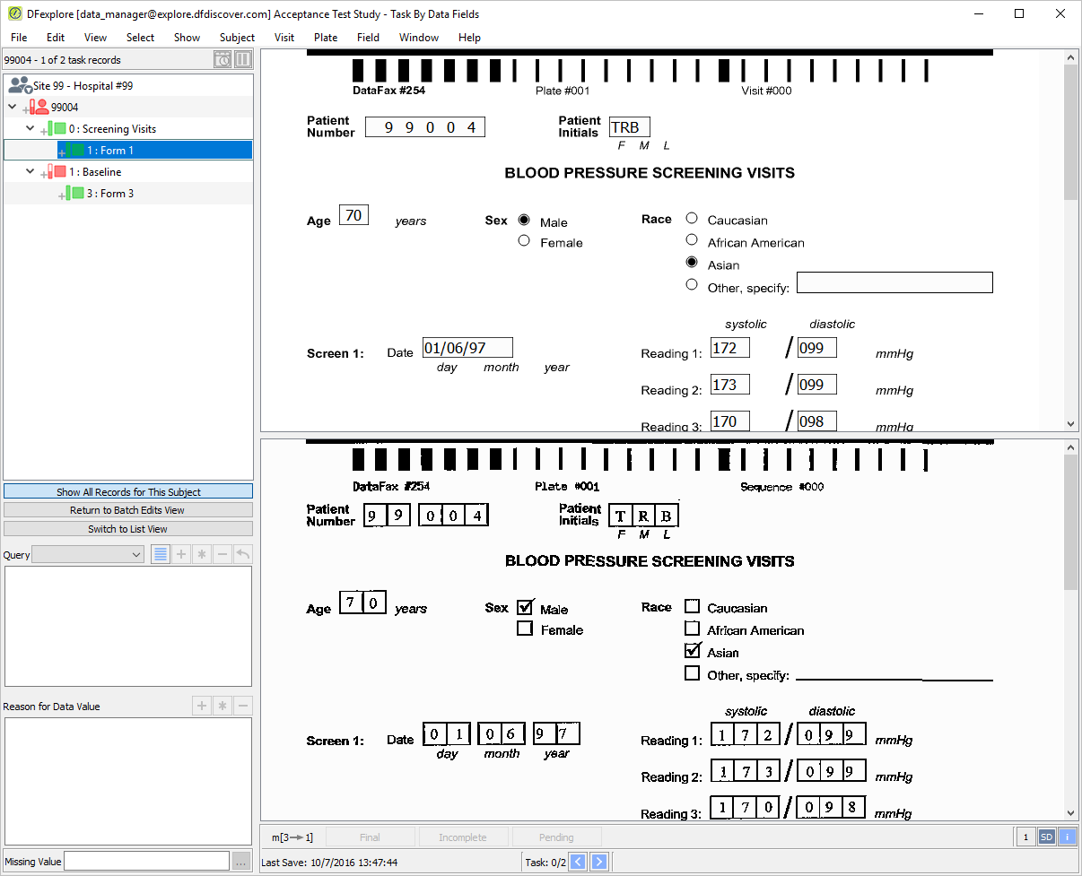Screen dimensions: 1082x876
Task: Open the Missing Value ellipsis button
Action: [x=240, y=862]
